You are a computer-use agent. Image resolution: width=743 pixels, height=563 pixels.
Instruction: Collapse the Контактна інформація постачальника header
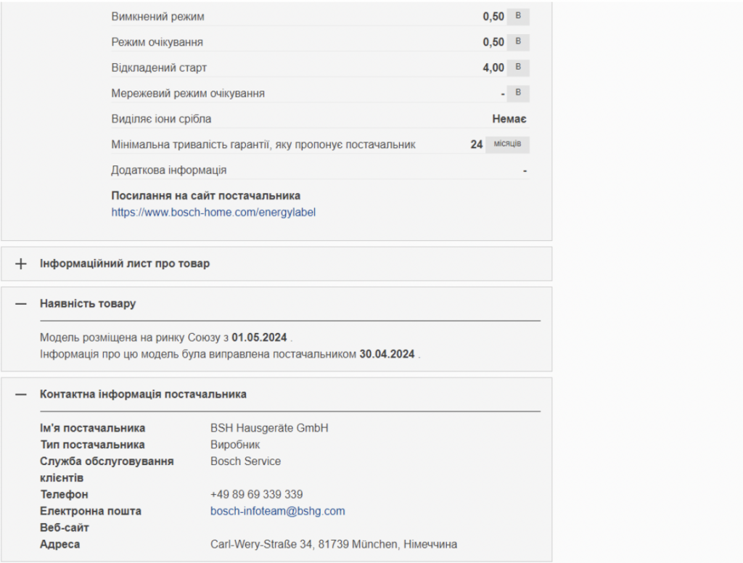coord(143,395)
